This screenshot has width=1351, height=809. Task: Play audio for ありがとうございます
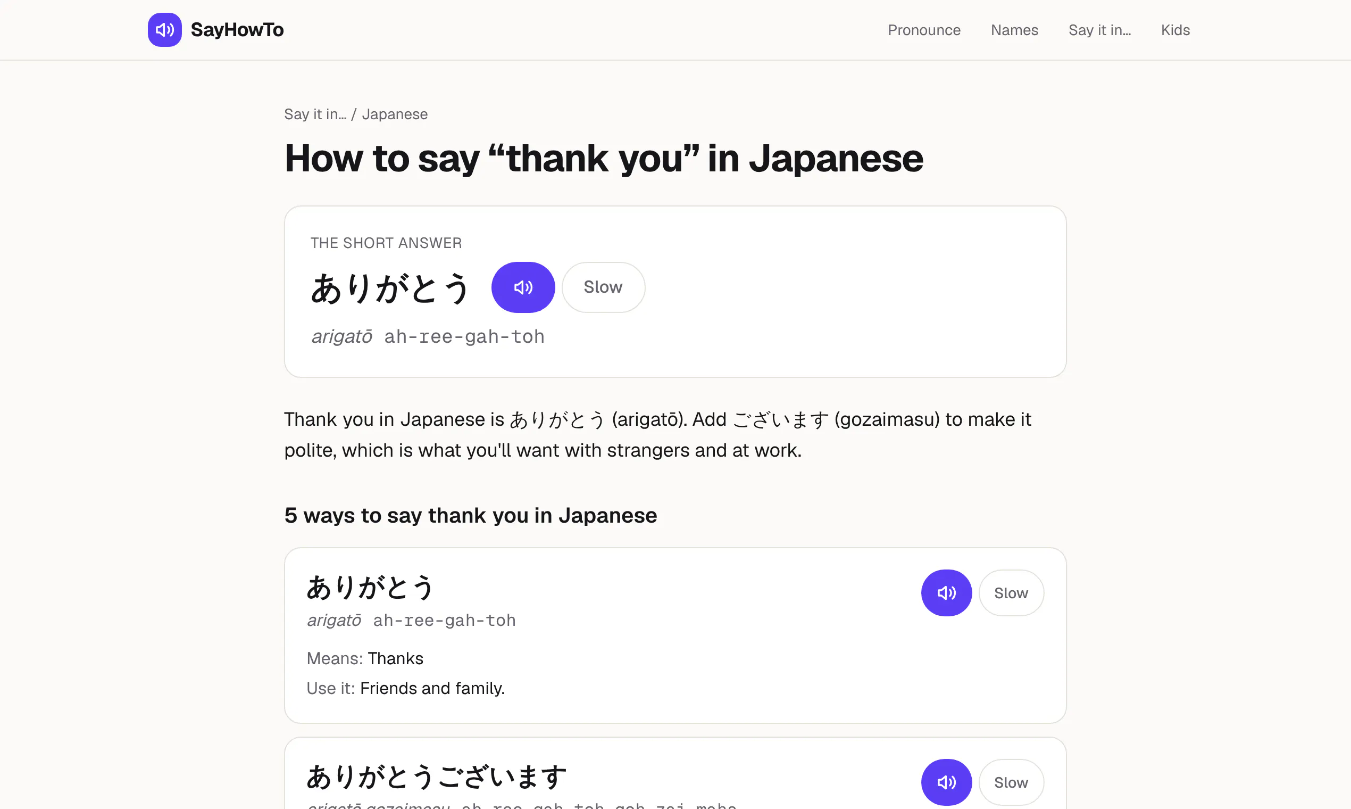click(x=946, y=782)
